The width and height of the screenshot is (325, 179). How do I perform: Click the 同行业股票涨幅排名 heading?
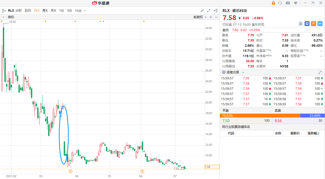click(236, 127)
